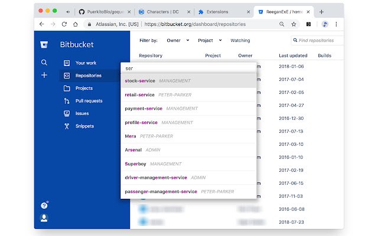Click the Repositories code icon
Image resolution: width=378 pixels, height=236 pixels.
[x=67, y=76]
